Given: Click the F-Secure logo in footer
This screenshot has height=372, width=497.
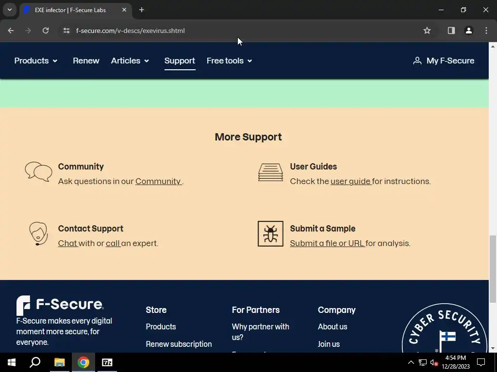Looking at the screenshot, I should tap(60, 305).
